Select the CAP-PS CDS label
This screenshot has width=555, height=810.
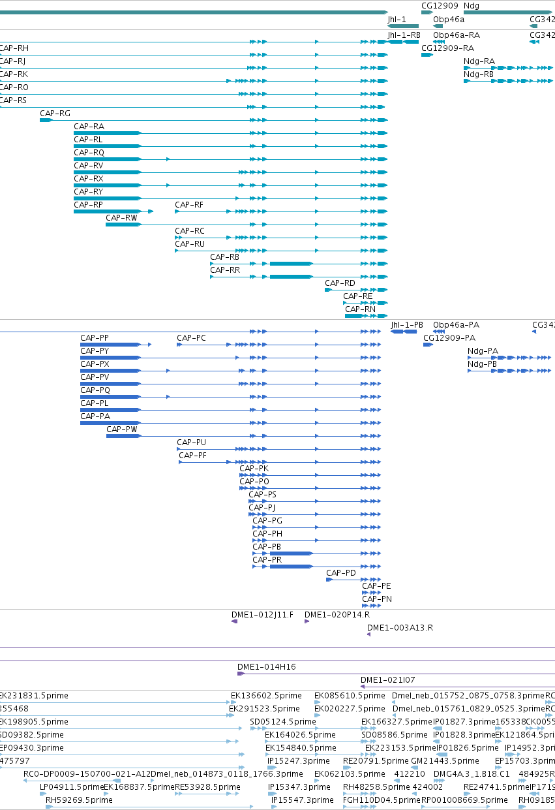point(263,495)
